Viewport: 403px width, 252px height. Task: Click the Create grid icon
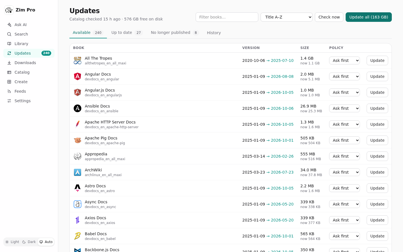(9, 82)
